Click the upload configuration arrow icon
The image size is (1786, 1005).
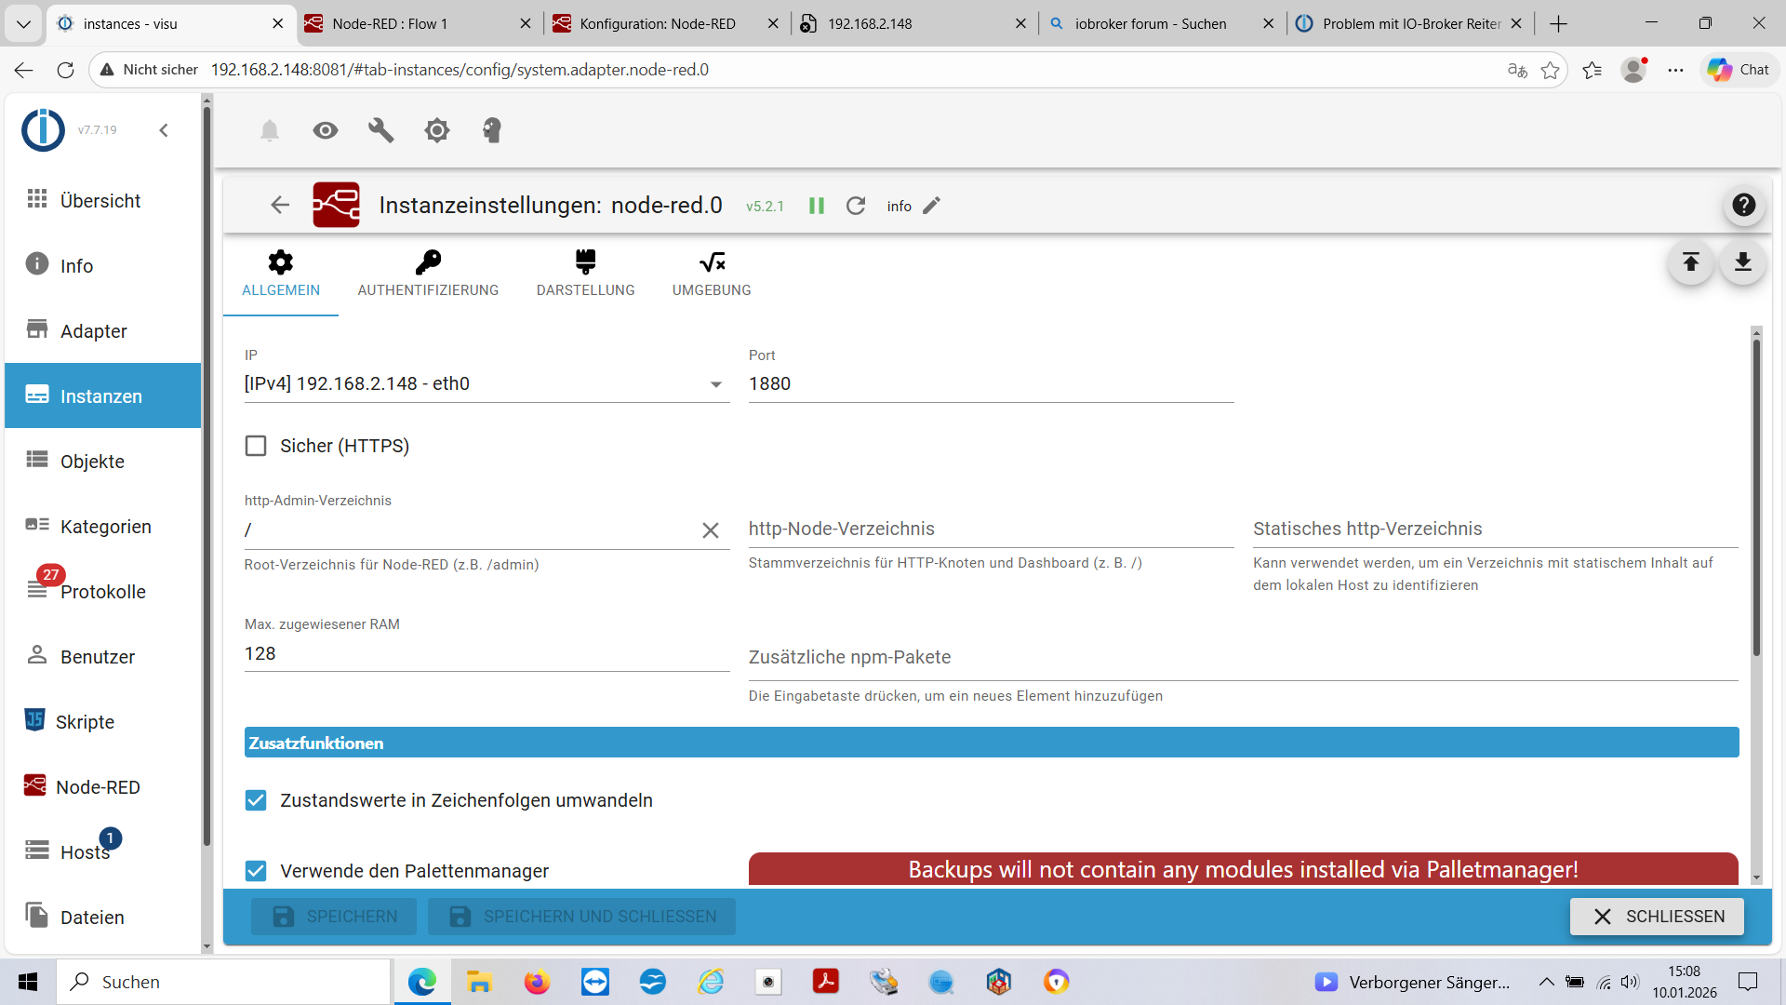point(1690,262)
